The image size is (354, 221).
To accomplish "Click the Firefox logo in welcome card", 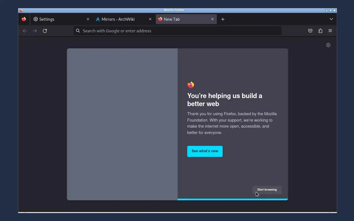I will [x=191, y=85].
